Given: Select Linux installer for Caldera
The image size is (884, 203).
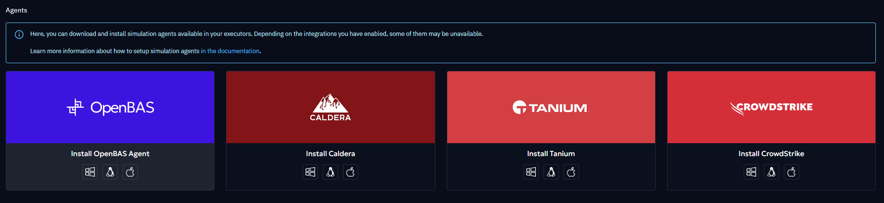Looking at the screenshot, I should click(x=330, y=172).
